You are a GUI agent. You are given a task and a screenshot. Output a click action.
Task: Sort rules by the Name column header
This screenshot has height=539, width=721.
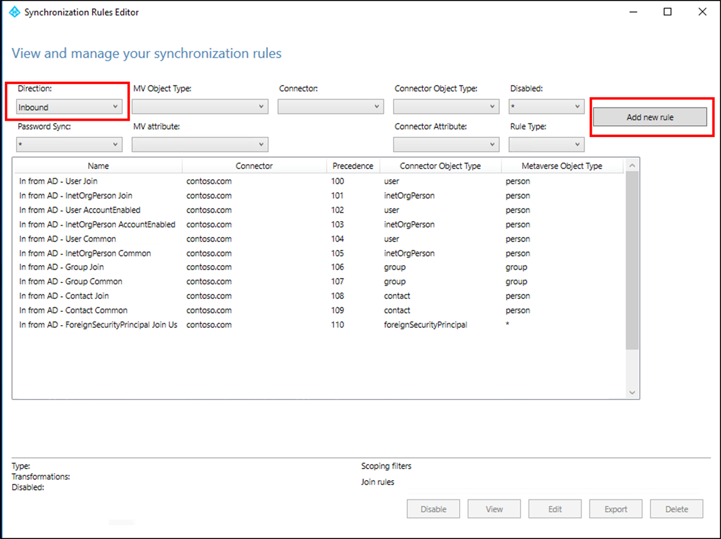coord(98,166)
